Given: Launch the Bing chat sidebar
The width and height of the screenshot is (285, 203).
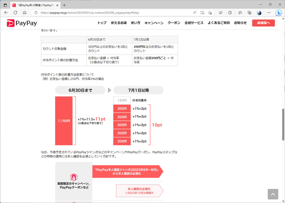Looking at the screenshot, I should click(x=279, y=13).
